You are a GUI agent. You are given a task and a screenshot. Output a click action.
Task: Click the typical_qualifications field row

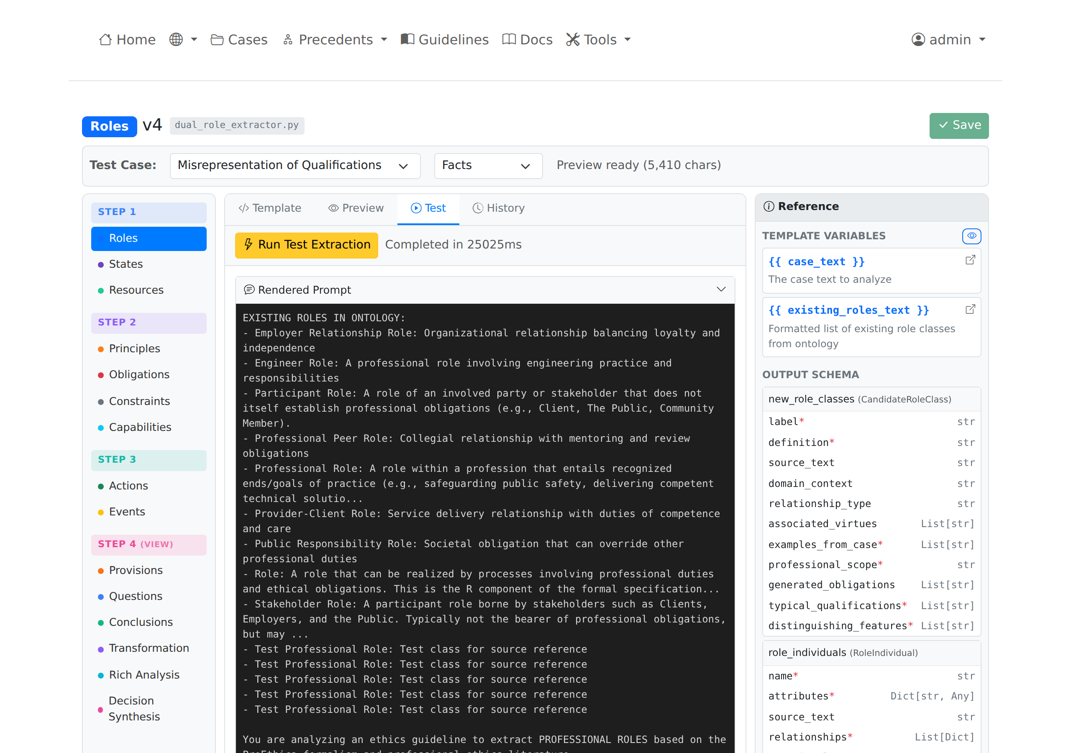click(871, 606)
